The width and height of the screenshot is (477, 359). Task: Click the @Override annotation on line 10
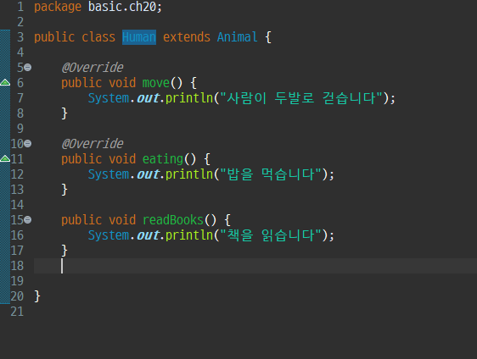point(93,144)
